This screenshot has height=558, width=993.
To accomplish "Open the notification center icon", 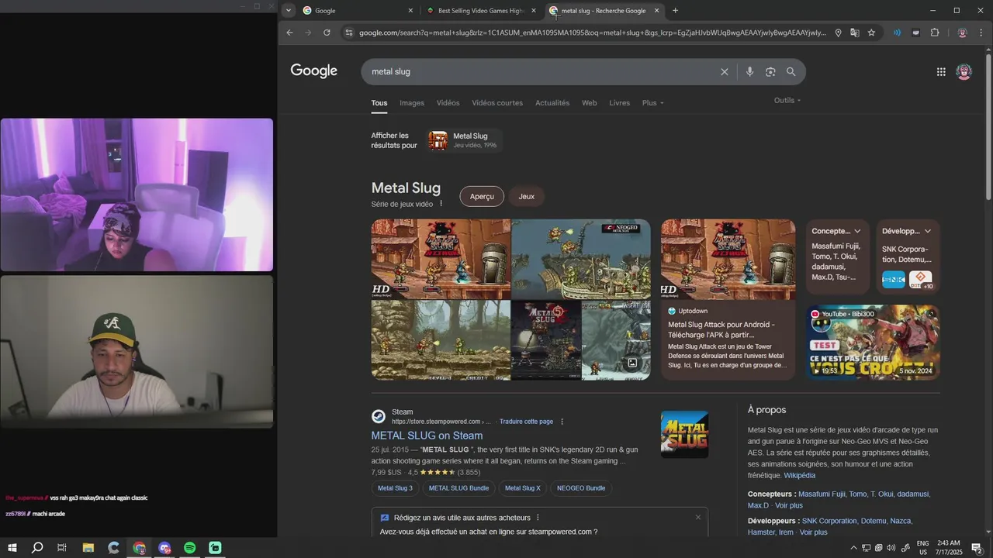I will point(977,548).
